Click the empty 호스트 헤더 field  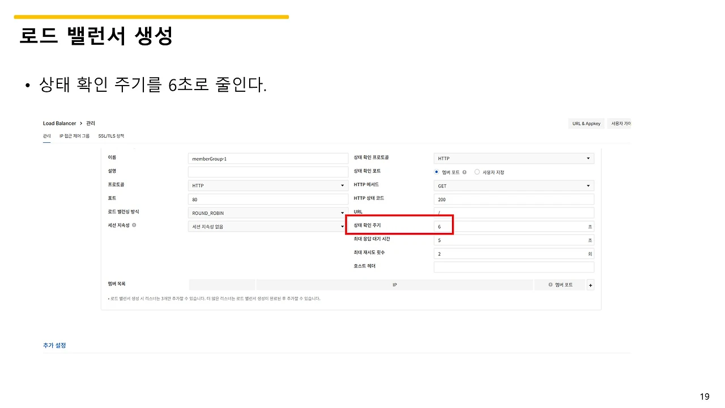pyautogui.click(x=514, y=267)
